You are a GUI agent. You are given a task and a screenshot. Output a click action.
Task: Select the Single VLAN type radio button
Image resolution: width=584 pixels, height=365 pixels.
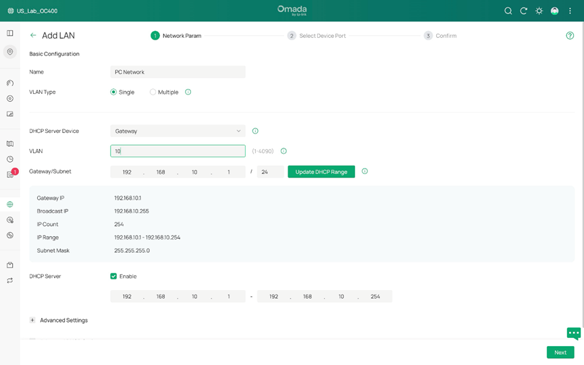coord(113,92)
